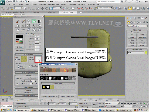Viewport: 149px width, 112px height.
Task: Expand the Brush Image Settings rollout
Action: click(27, 73)
